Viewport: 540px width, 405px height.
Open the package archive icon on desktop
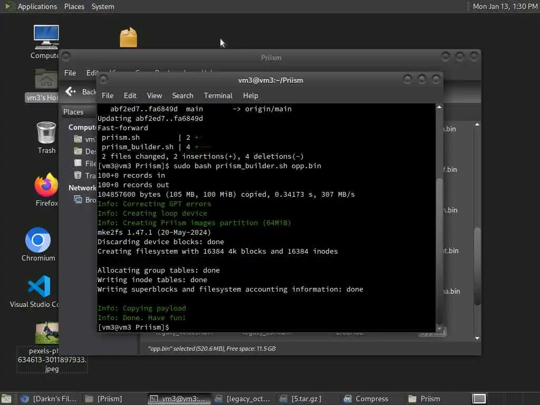click(129, 37)
